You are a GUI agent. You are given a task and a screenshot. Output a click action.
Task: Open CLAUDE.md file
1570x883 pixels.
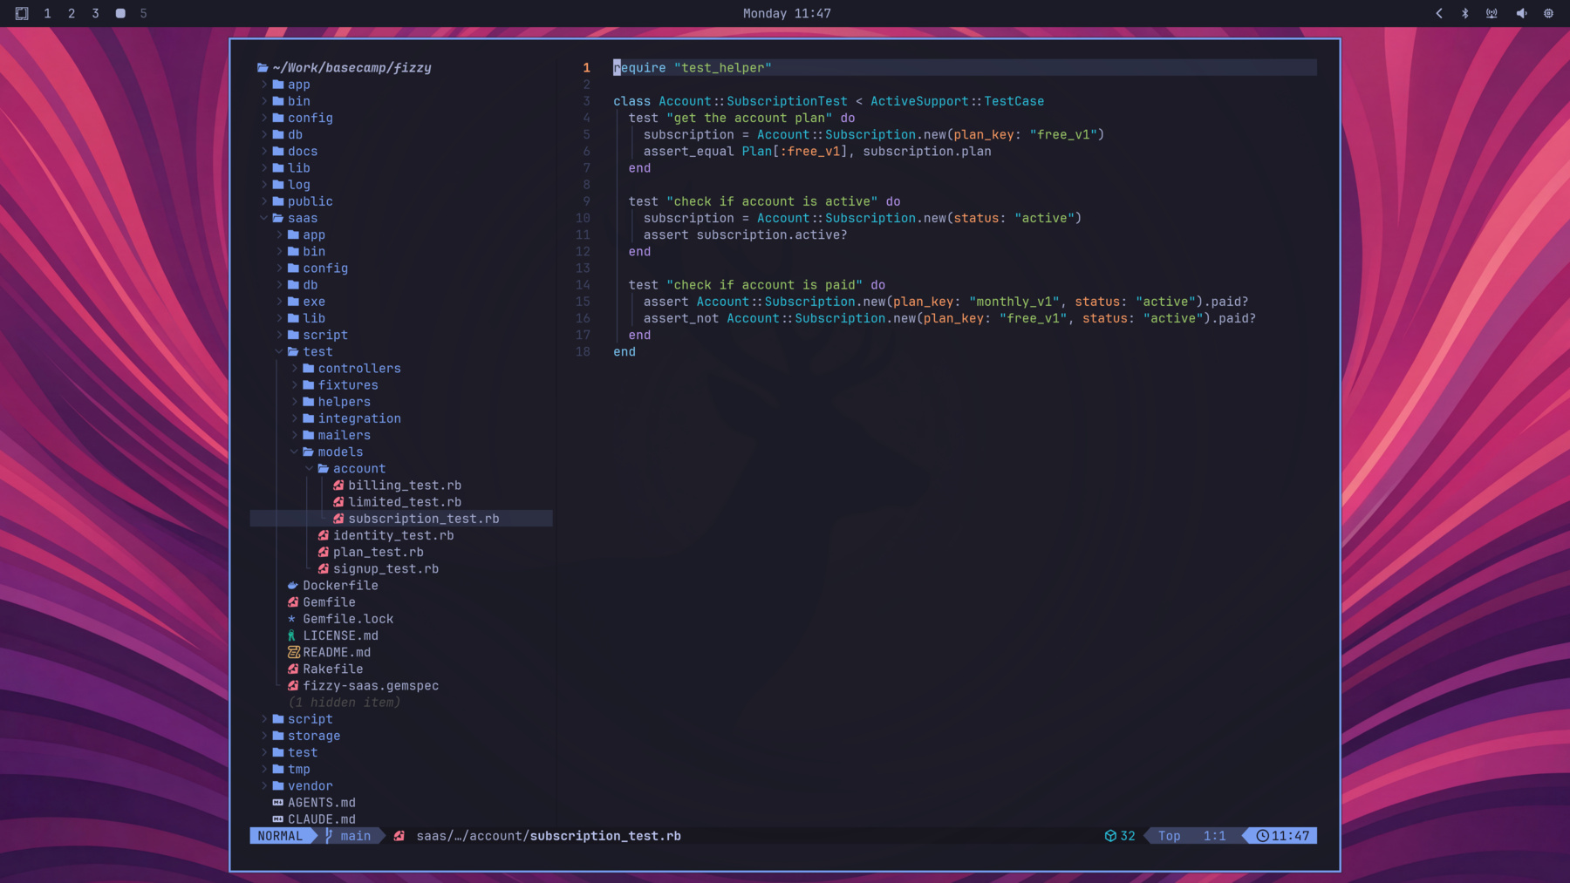pos(321,819)
